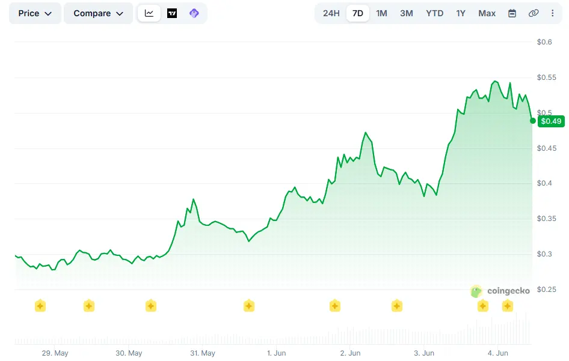Image resolution: width=569 pixels, height=361 pixels.
Task: Click the news marker on 30 May
Action: 151,306
